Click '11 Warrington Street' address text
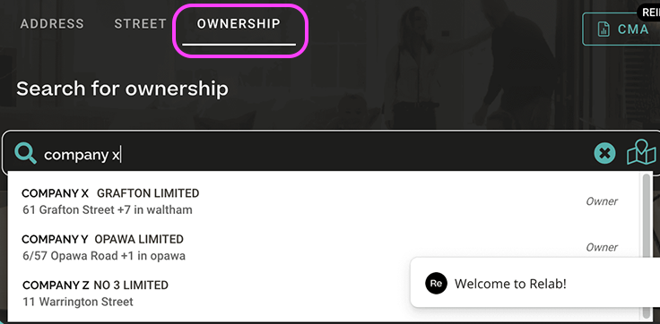Screen dimensions: 660x324 78,302
